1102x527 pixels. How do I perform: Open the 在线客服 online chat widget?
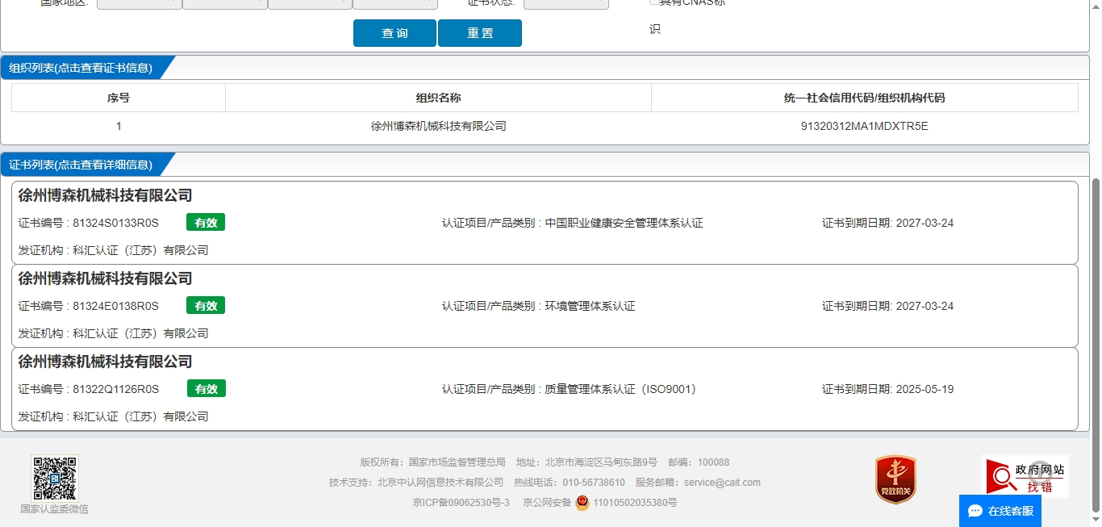[1000, 511]
